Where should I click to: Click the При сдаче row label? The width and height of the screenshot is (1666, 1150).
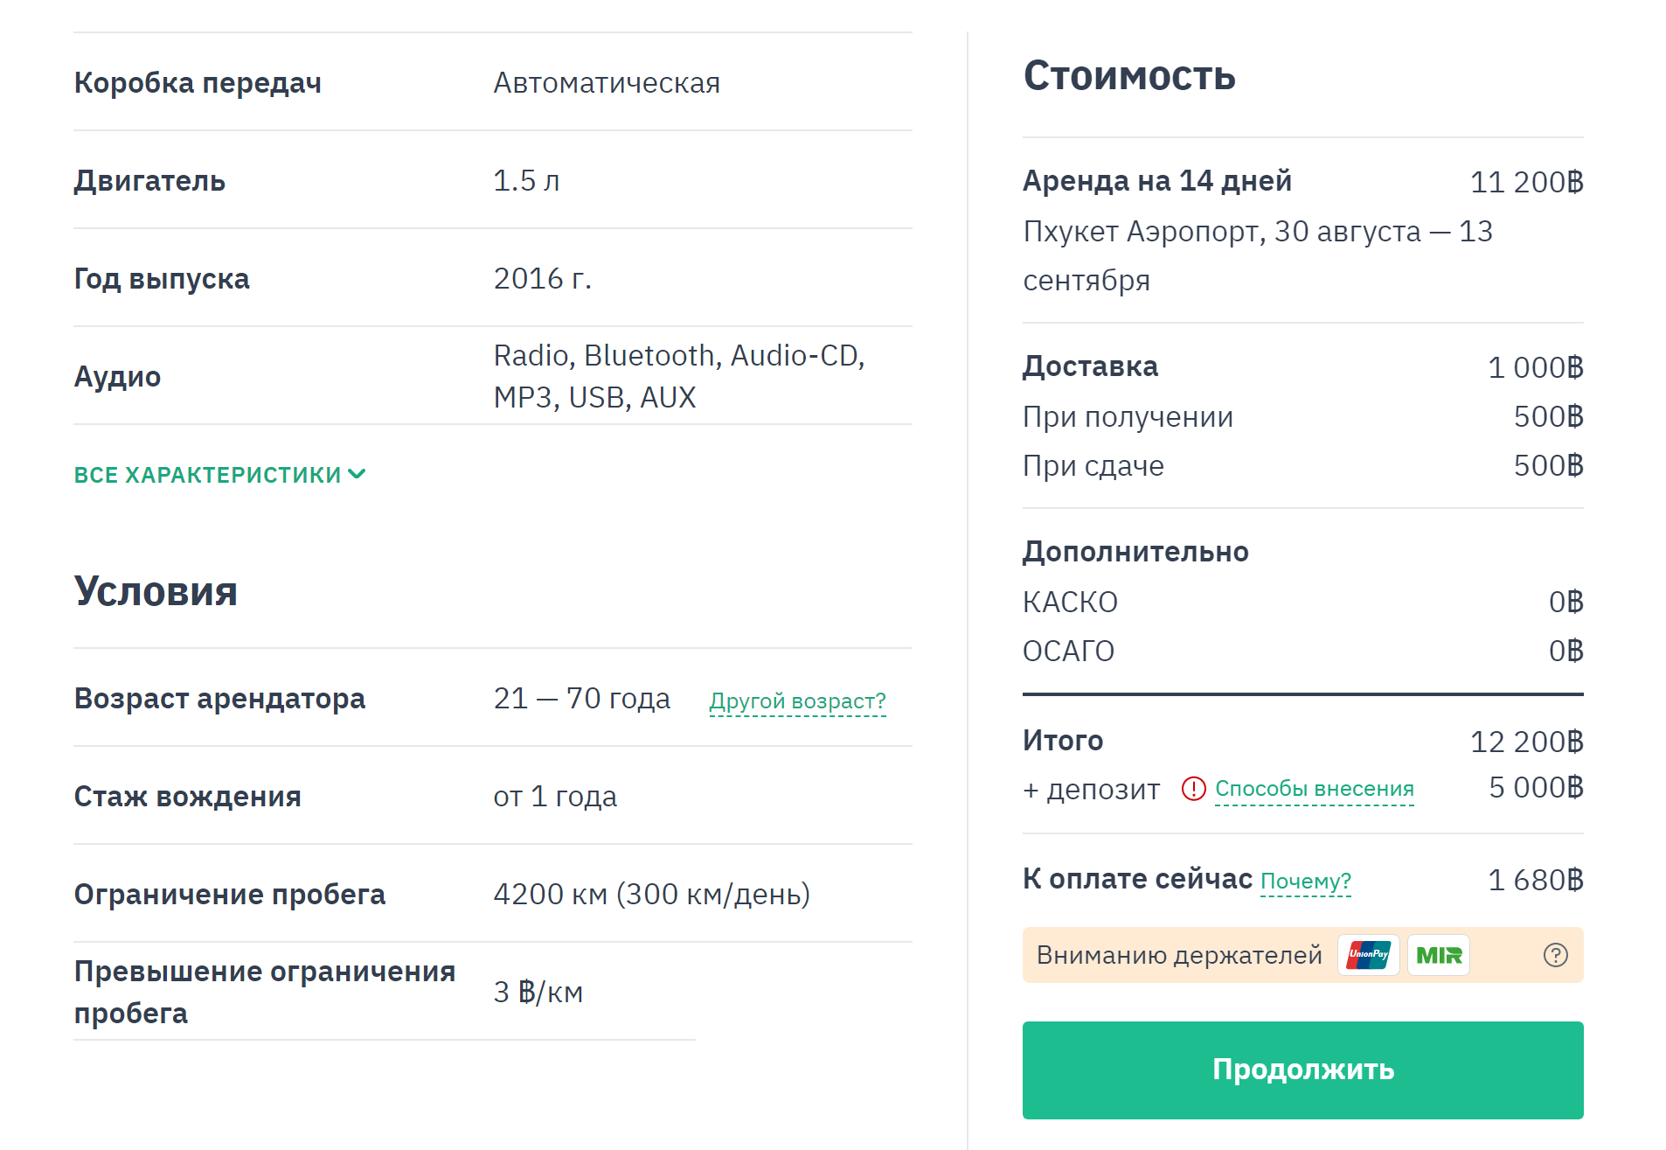(x=1093, y=466)
